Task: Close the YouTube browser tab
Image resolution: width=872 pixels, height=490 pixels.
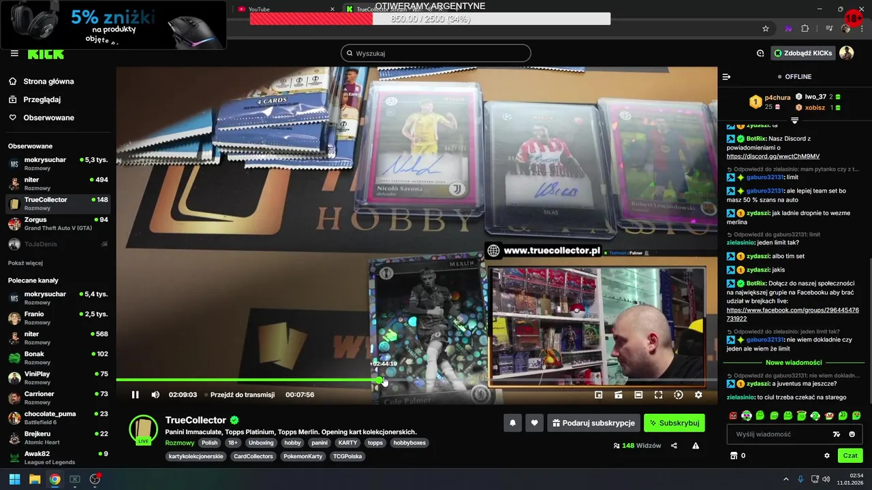Action: (x=332, y=9)
